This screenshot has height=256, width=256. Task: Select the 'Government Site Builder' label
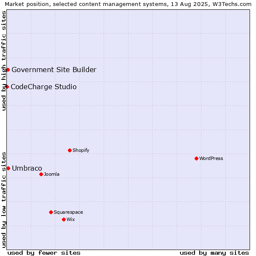(54, 70)
